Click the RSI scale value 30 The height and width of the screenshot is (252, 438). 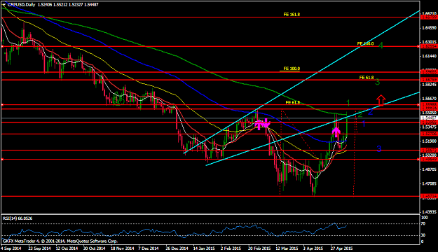coord(423,235)
